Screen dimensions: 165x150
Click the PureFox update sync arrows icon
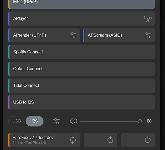point(73,140)
